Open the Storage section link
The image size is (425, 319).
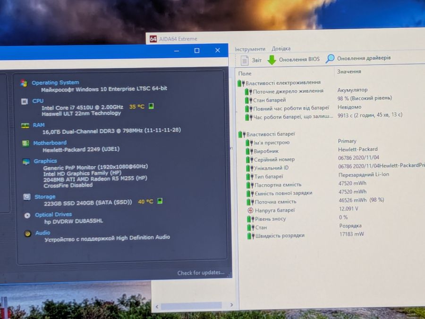[45, 196]
